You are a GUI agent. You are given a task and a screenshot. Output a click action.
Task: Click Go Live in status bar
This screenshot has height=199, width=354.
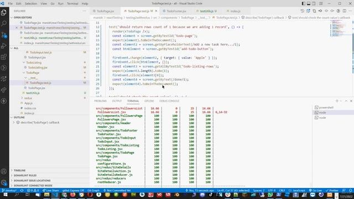click(315, 190)
